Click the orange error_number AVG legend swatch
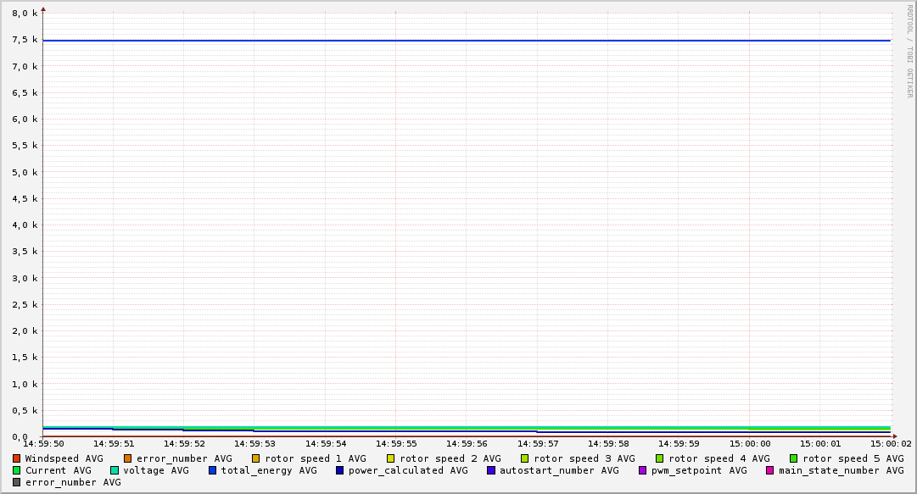This screenshot has height=494, width=917. pyautogui.click(x=128, y=458)
